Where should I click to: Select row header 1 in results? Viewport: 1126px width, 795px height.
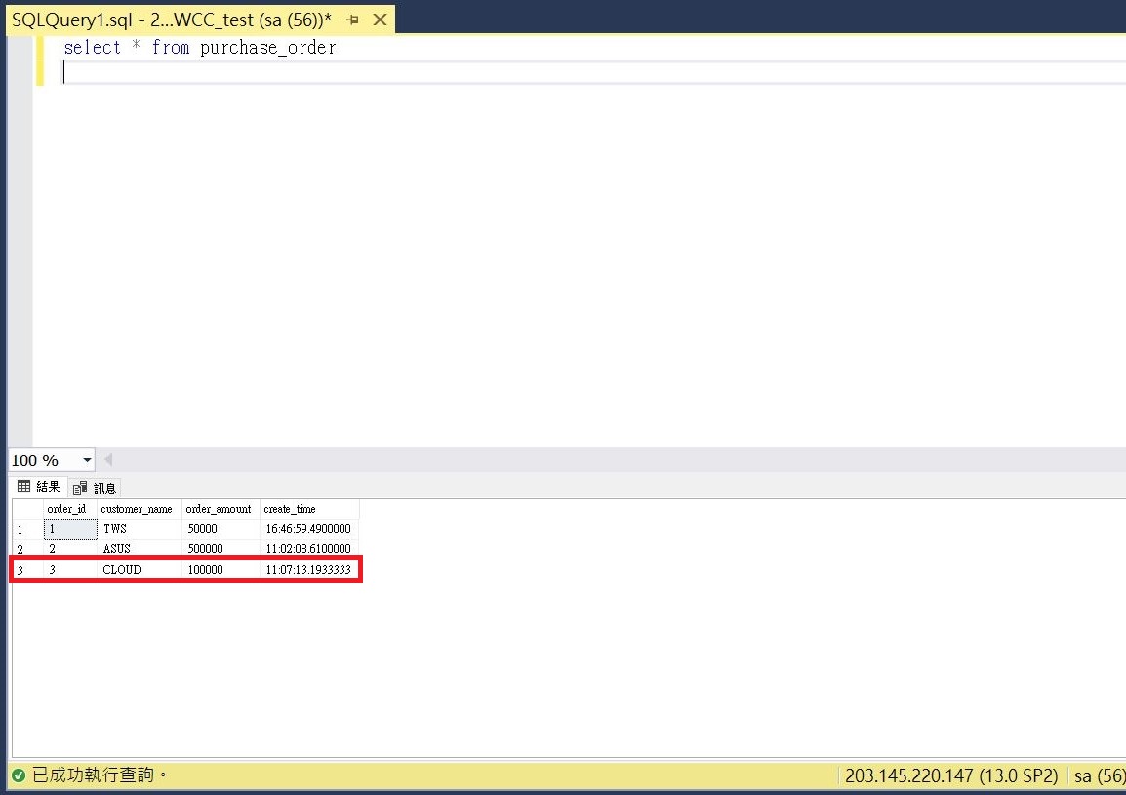pyautogui.click(x=27, y=530)
